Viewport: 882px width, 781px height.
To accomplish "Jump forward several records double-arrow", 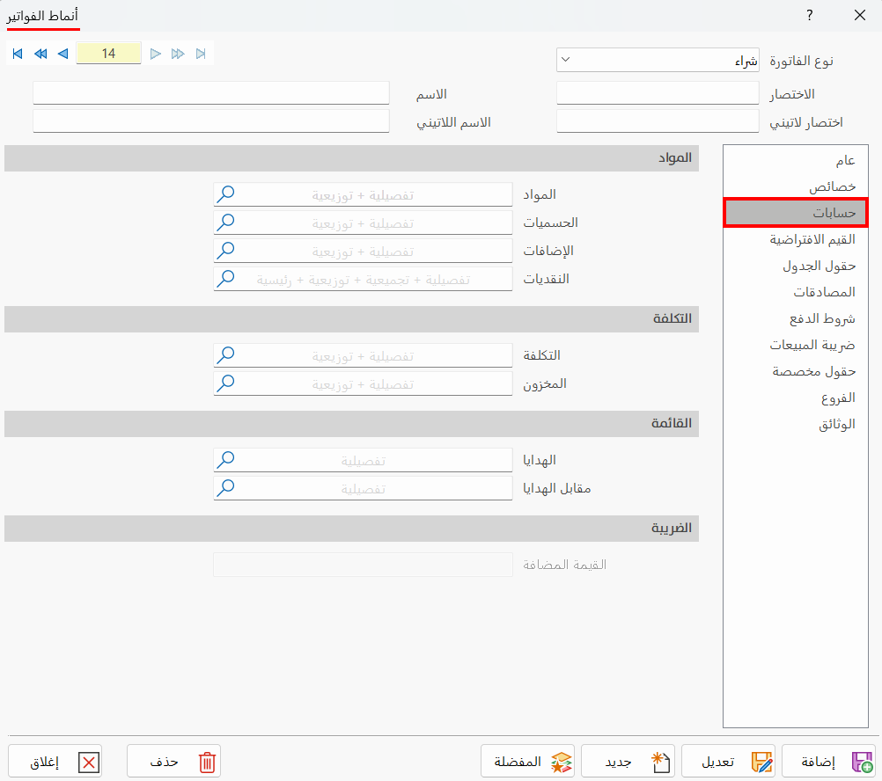I will pyautogui.click(x=178, y=54).
